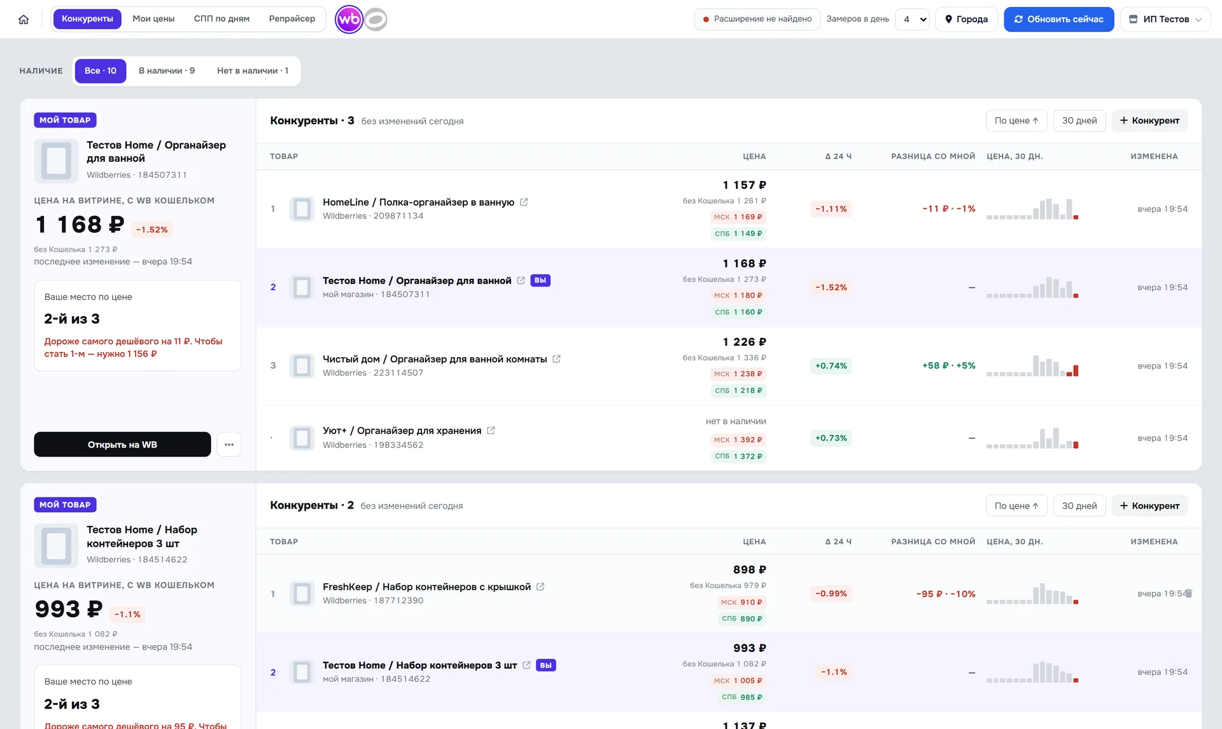Image resolution: width=1222 pixels, height=729 pixels.
Task: Filter by Нет в наличии · 1
Action: [253, 71]
